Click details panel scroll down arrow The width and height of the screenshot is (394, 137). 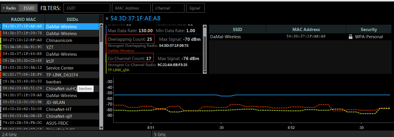coord(205,72)
